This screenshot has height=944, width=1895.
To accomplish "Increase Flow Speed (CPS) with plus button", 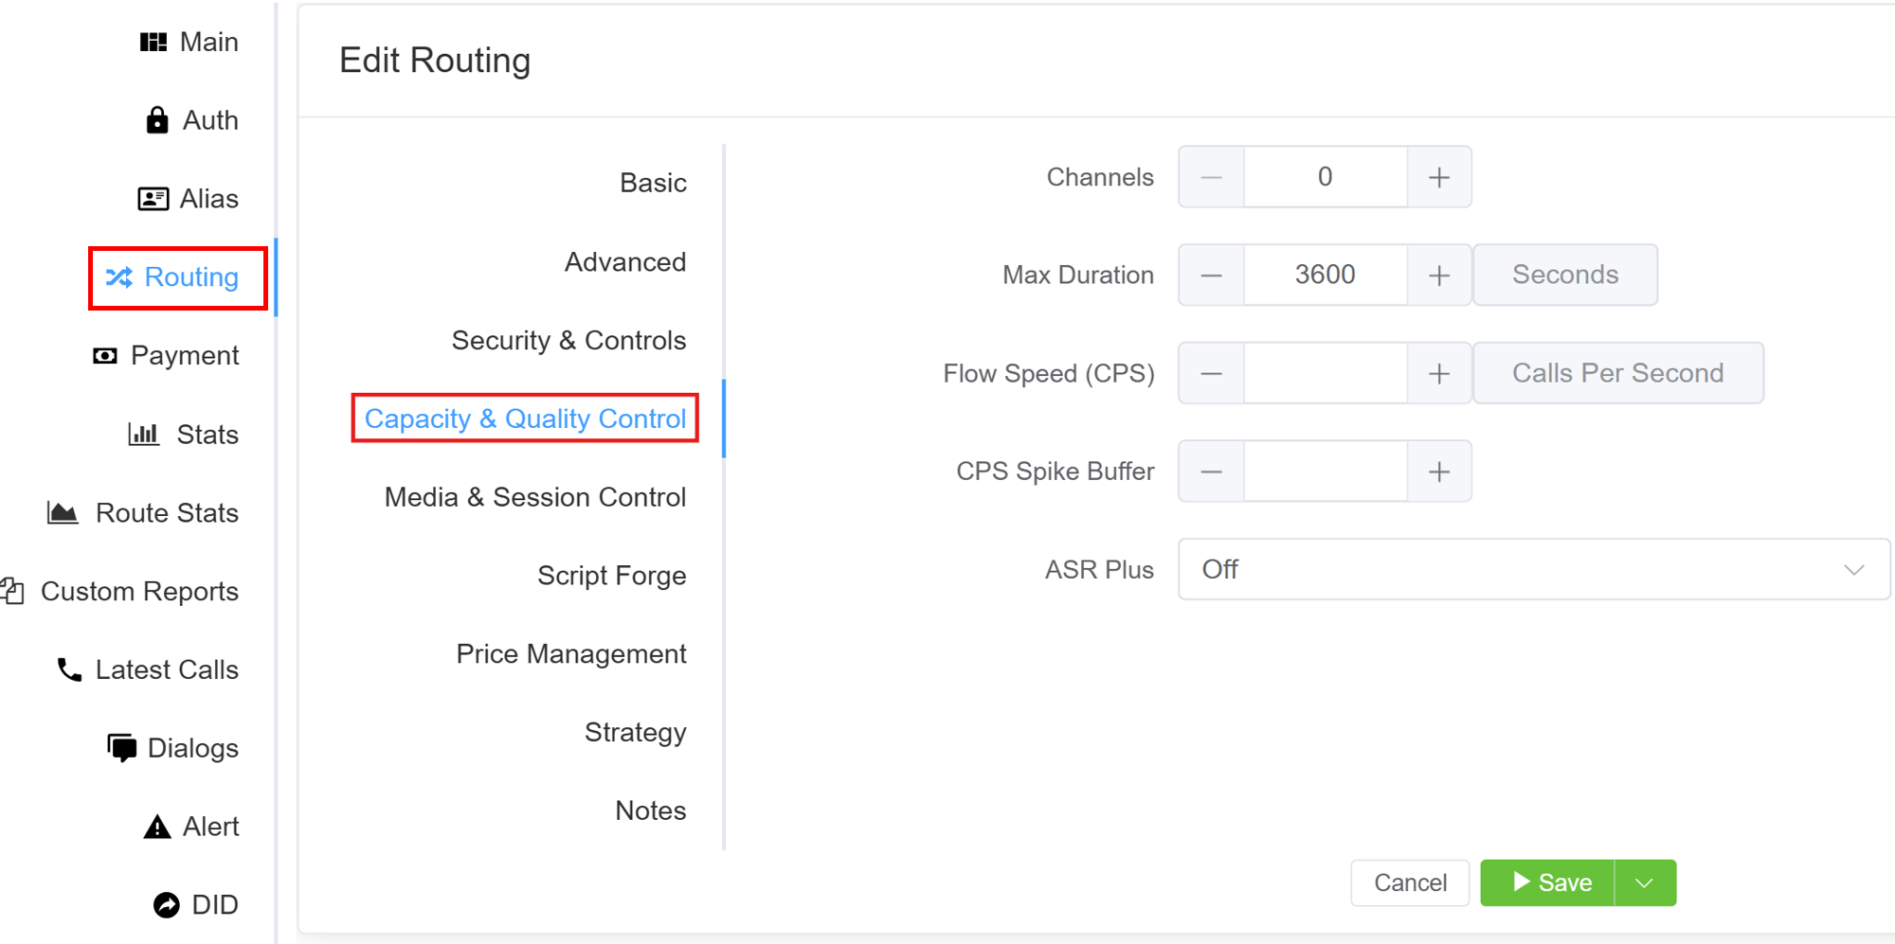I will (1438, 374).
